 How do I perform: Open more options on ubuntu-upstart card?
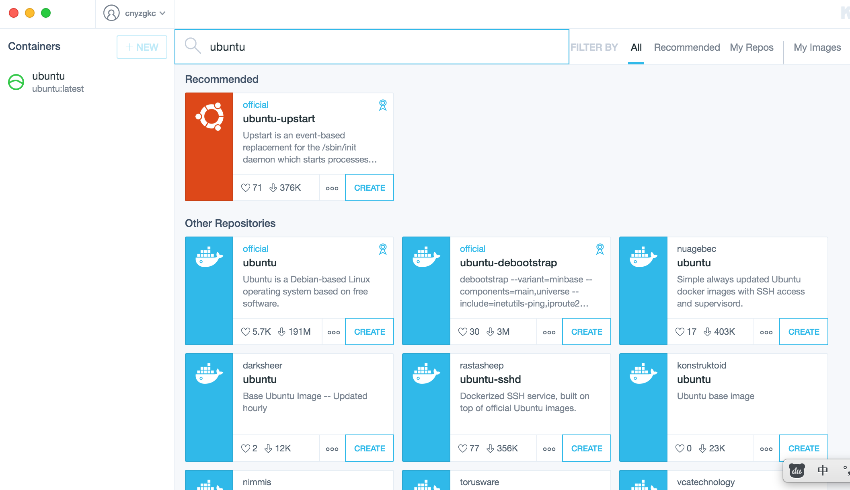[332, 188]
